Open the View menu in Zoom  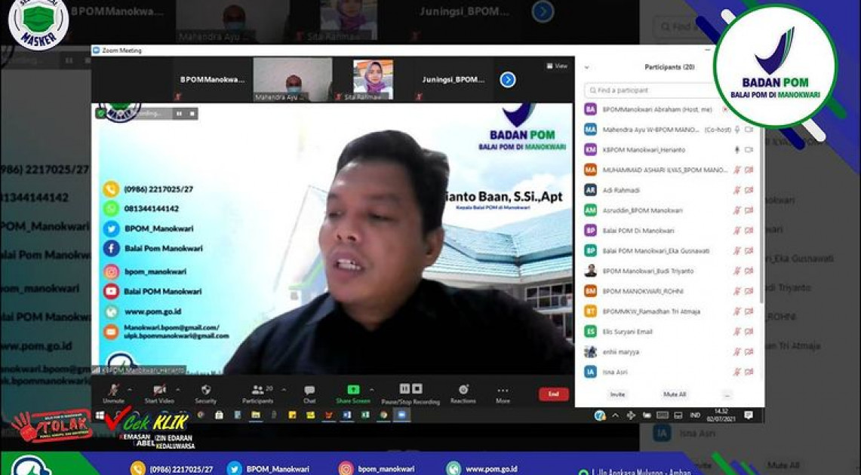pyautogui.click(x=558, y=66)
